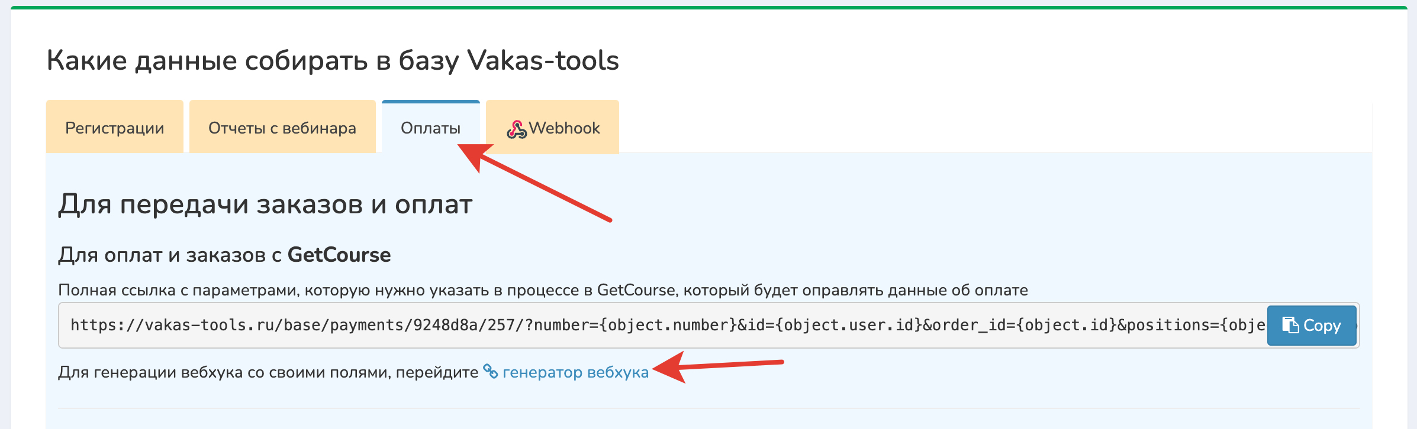The height and width of the screenshot is (429, 1417).
Task: Open the генератор вебхука link
Action: (575, 372)
